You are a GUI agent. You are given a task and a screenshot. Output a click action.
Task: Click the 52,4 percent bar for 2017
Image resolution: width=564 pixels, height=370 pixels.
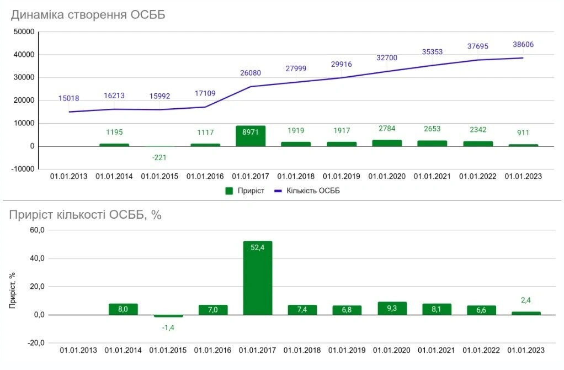pyautogui.click(x=257, y=278)
